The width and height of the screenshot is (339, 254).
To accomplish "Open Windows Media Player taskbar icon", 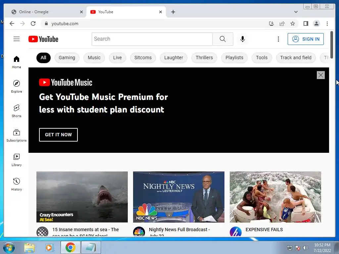I will 50,247.
